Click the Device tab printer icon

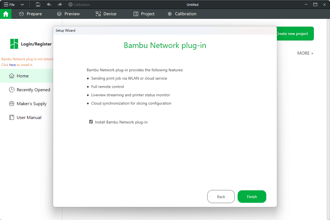(x=98, y=14)
